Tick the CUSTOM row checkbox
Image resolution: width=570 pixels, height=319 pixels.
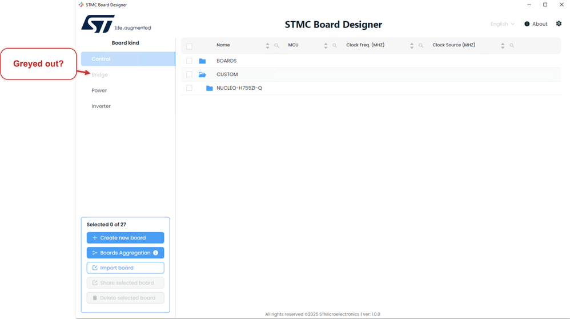tap(189, 74)
